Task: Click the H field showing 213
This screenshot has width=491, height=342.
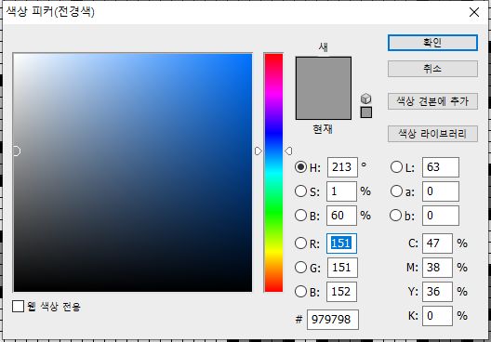Action: coord(342,167)
